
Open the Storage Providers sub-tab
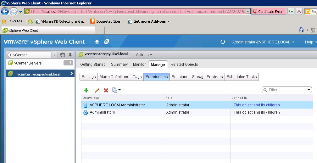click(x=208, y=77)
